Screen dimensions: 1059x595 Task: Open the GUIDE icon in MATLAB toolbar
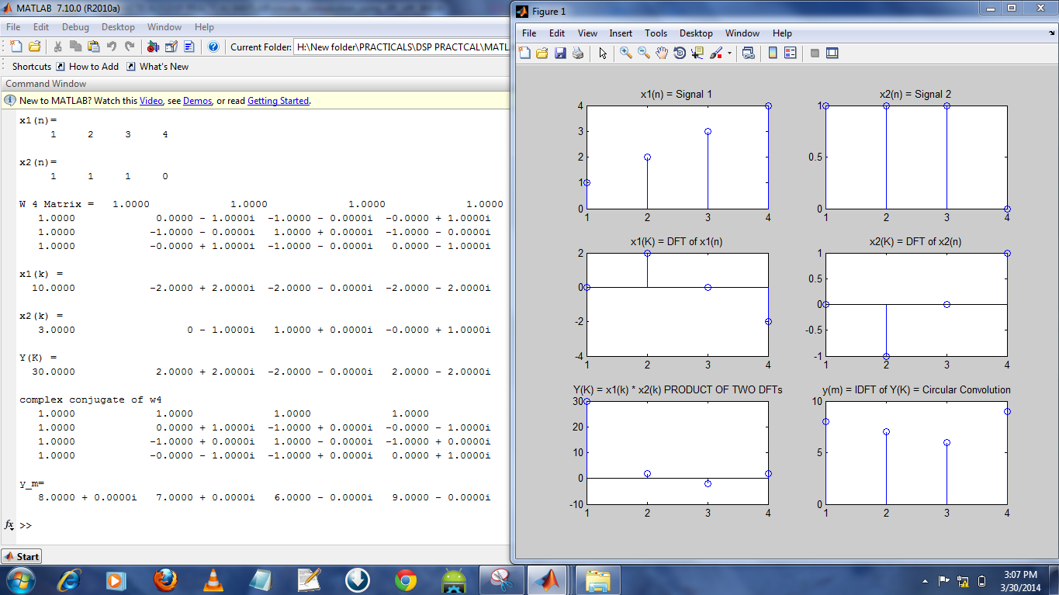point(171,47)
